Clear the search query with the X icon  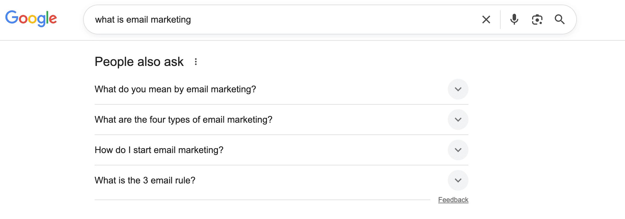click(486, 19)
